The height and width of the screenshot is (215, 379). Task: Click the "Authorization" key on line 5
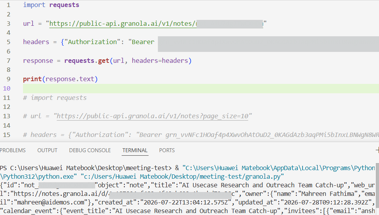pos(92,42)
